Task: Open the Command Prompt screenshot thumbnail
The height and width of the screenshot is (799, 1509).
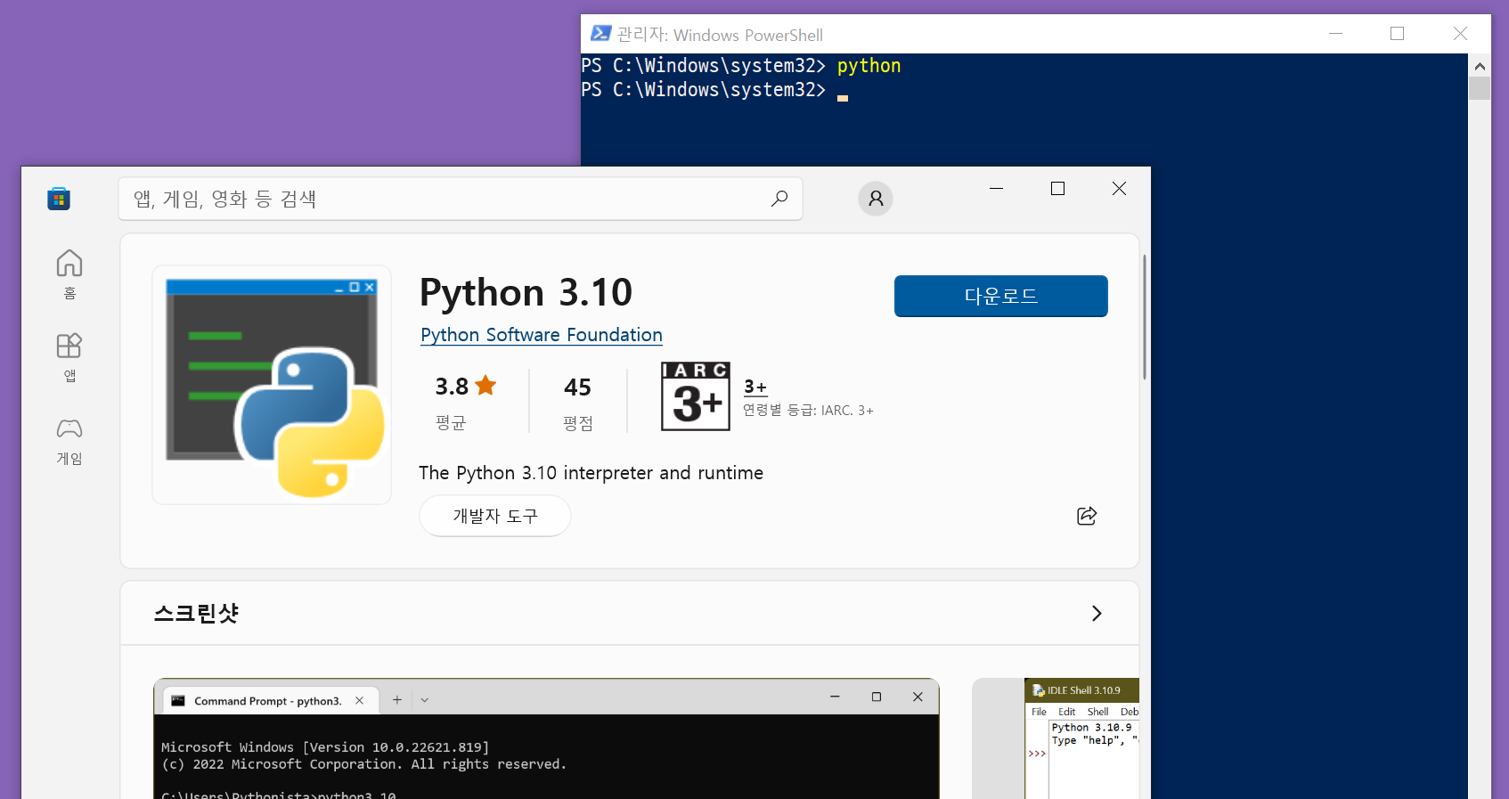Action: coord(546,738)
